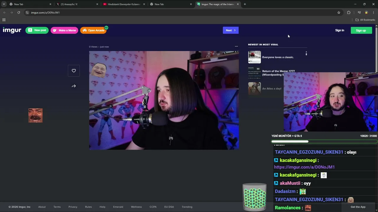
Task: Click the 'NEWEST IN MOST VIRAL' heading
Action: point(263,44)
